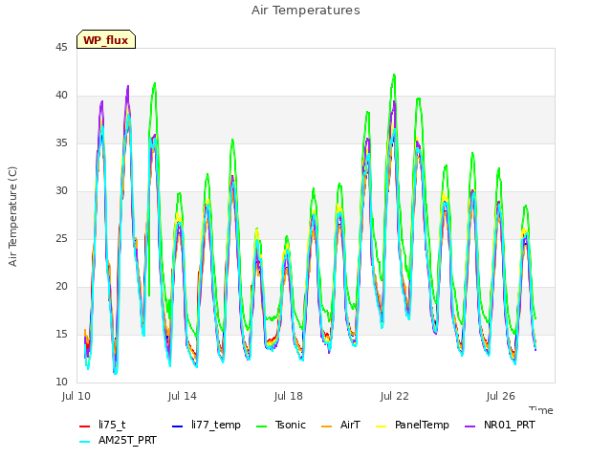Click the Jul 22 x-axis tick label

click(395, 396)
